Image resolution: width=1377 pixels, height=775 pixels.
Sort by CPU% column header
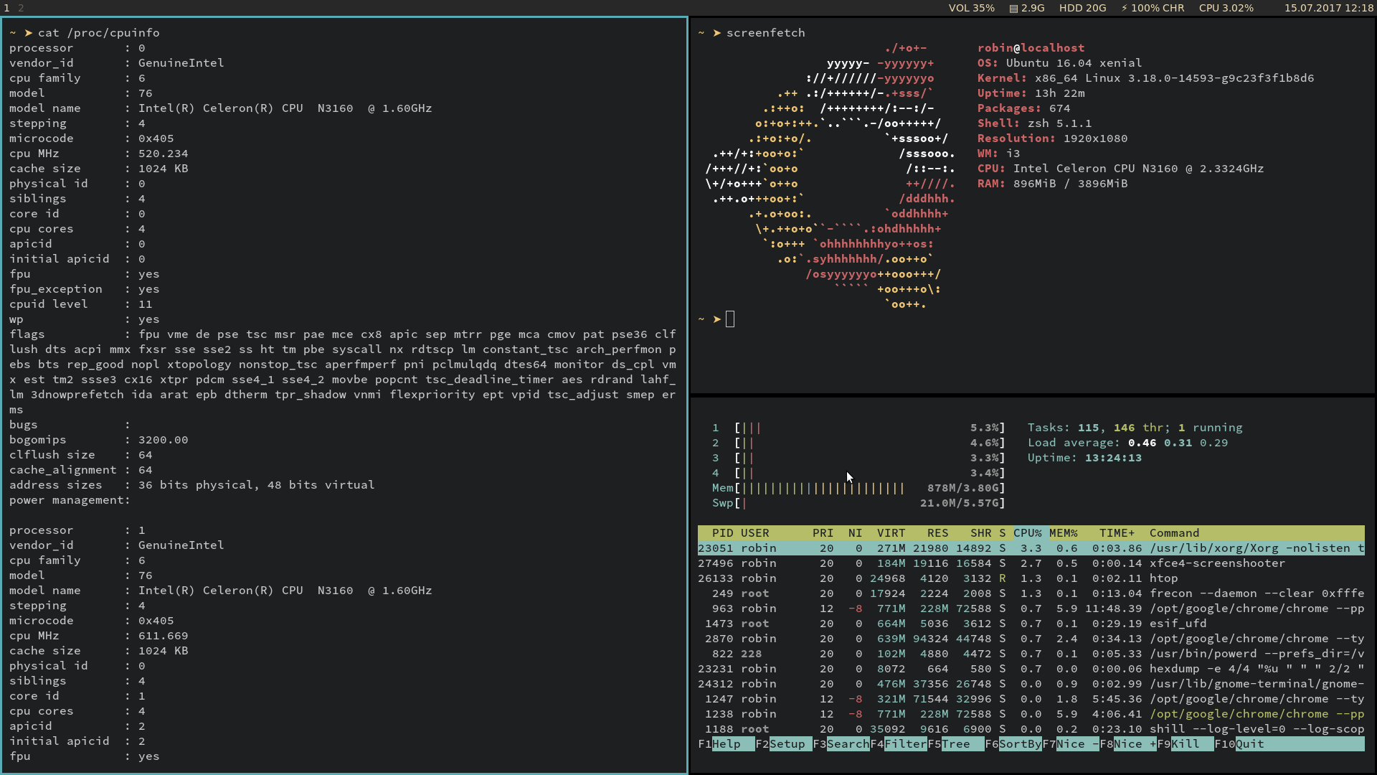[x=1027, y=533]
